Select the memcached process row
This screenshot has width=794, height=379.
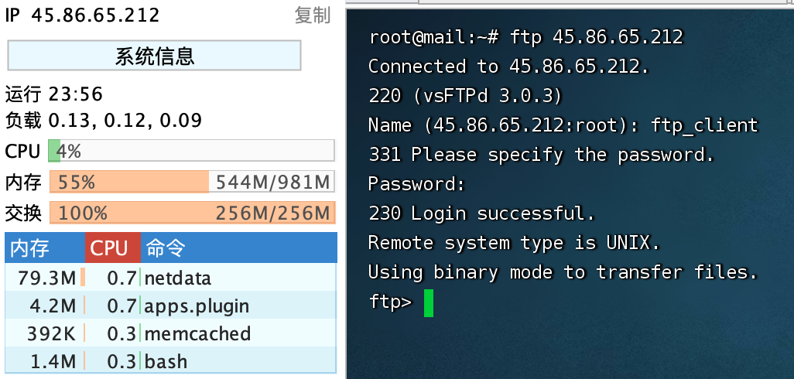point(171,333)
